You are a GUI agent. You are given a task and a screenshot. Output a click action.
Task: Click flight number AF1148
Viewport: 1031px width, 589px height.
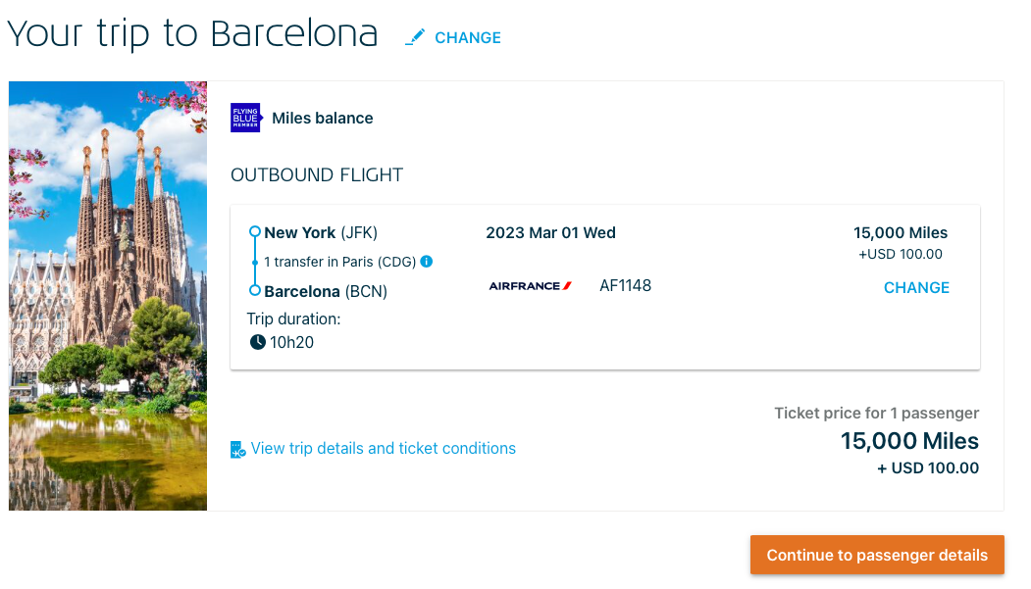(x=625, y=285)
